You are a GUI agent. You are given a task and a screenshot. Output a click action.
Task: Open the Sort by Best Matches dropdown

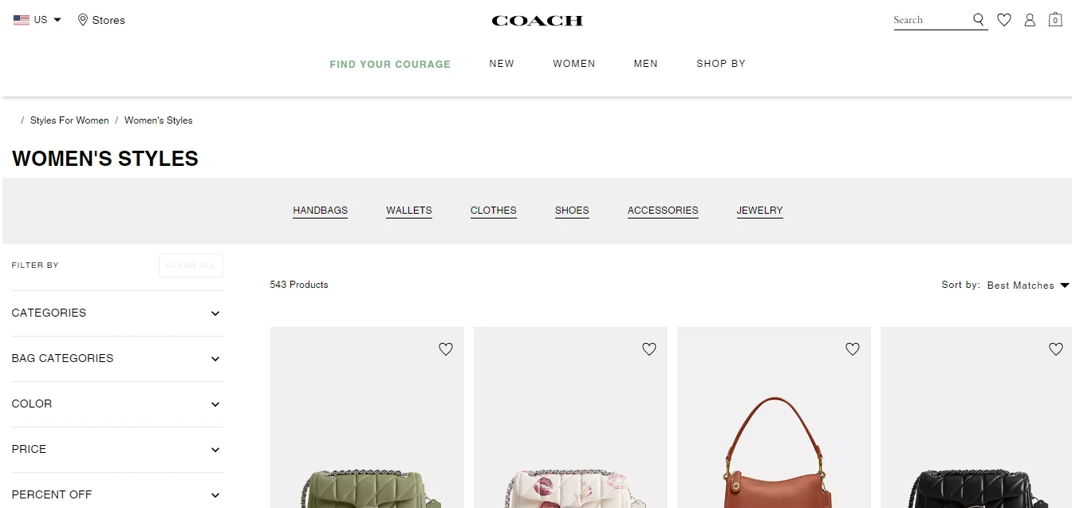tap(1027, 286)
